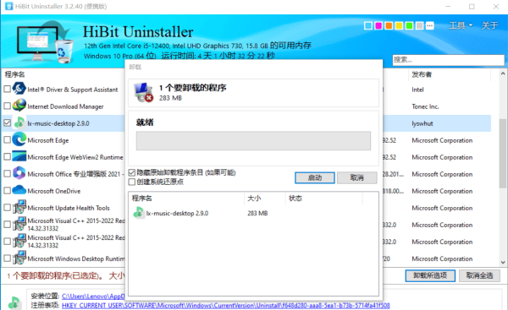The width and height of the screenshot is (508, 310).
Task: Click the 取消全选 button
Action: pos(479,275)
